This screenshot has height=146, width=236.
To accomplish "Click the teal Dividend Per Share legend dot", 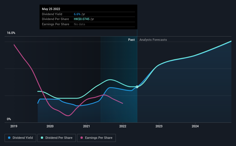I will (x=42, y=138).
